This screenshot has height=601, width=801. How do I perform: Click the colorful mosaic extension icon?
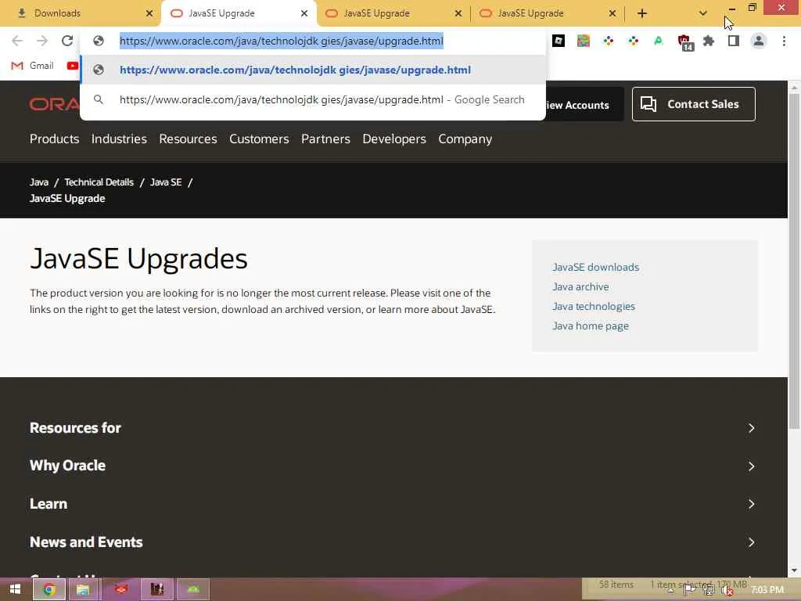584,41
